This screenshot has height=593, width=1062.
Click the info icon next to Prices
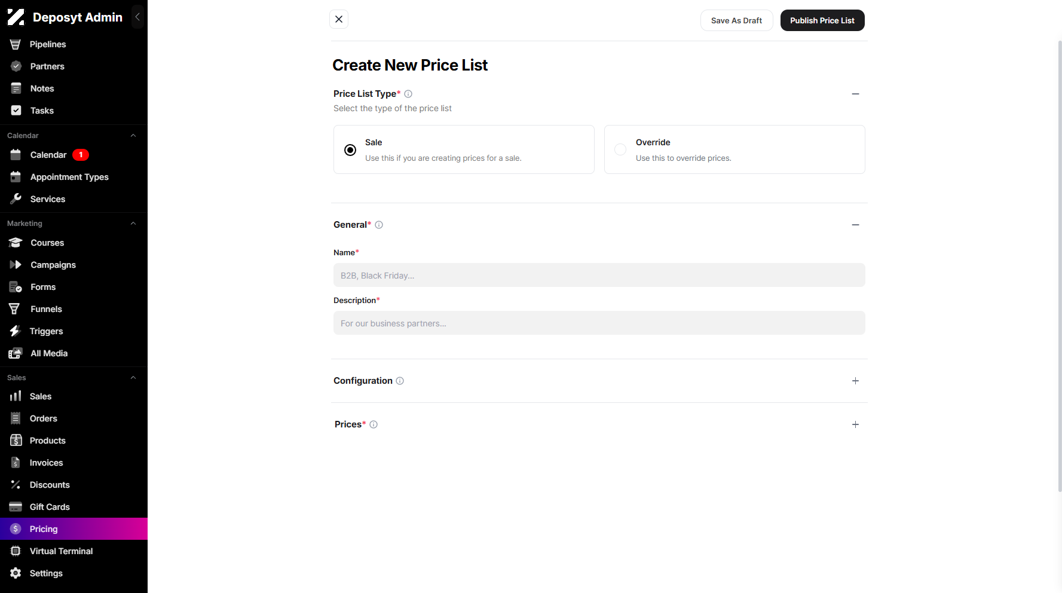pos(374,424)
